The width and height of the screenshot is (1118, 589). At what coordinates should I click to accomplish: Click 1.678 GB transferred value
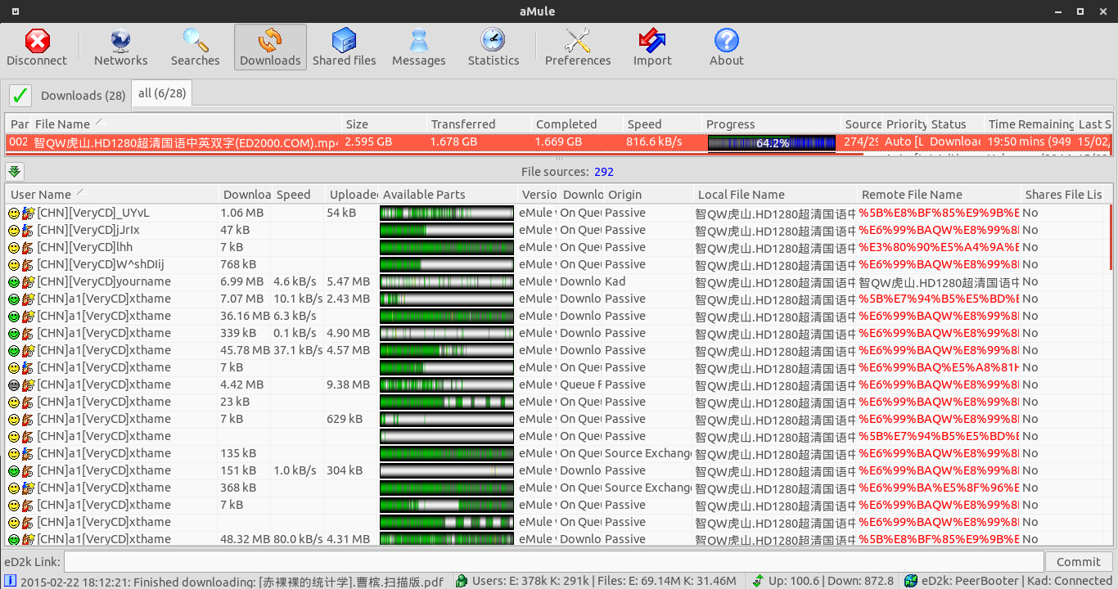(x=454, y=142)
